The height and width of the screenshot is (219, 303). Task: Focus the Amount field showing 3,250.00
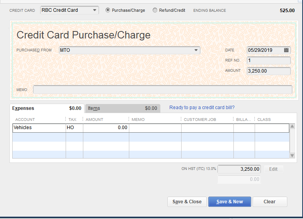(269, 71)
